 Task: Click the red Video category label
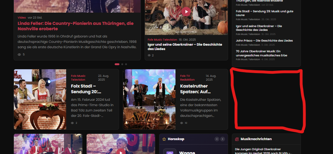(22, 18)
